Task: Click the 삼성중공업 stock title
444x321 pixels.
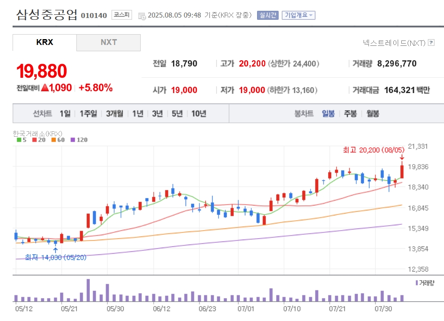Action: click(47, 15)
